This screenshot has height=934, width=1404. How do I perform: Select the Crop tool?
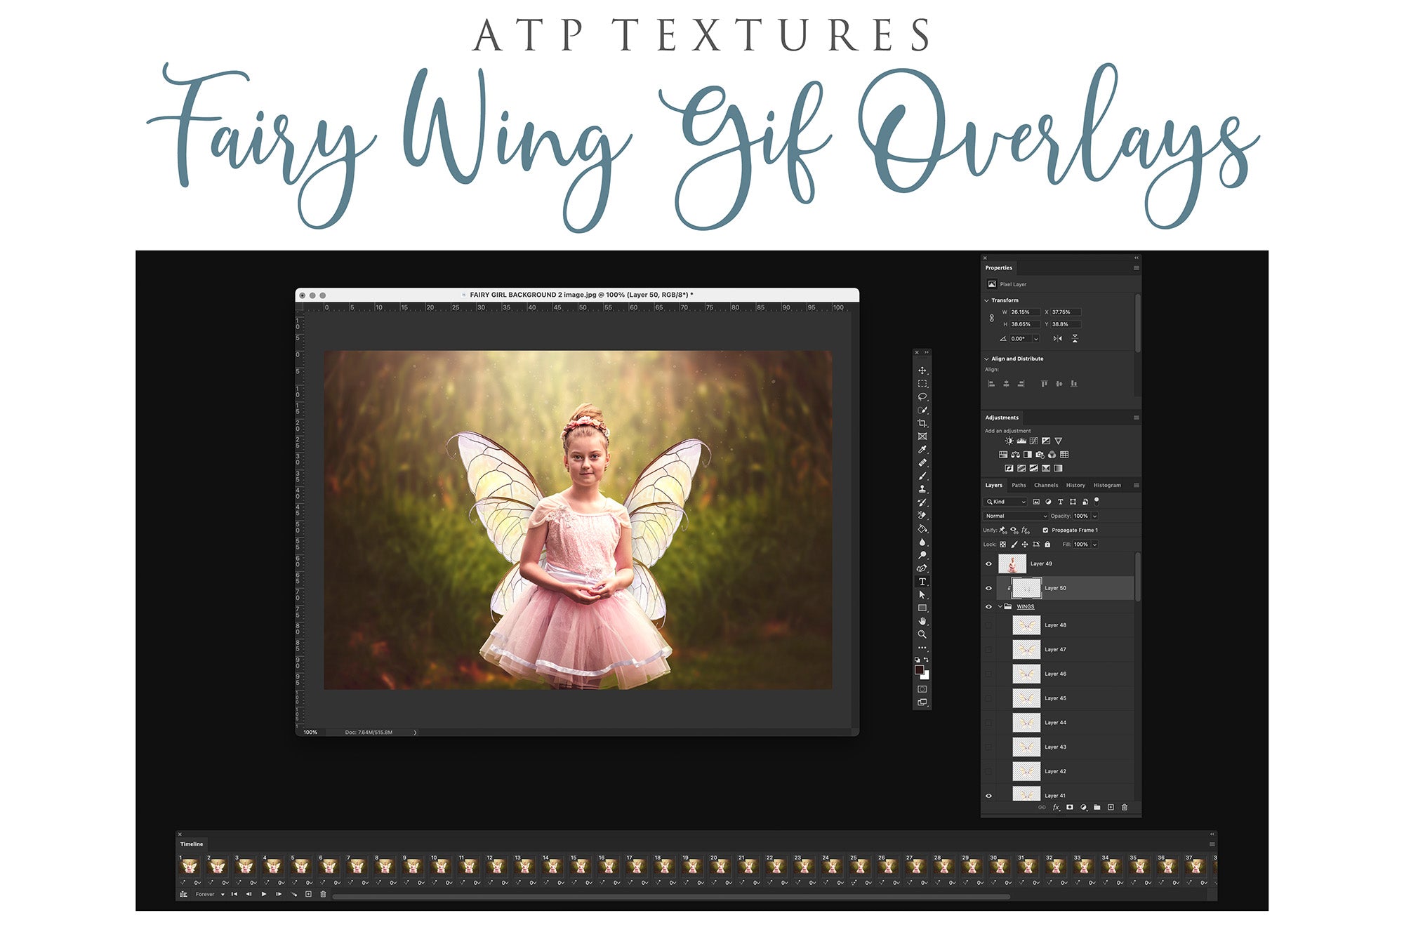pyautogui.click(x=922, y=423)
